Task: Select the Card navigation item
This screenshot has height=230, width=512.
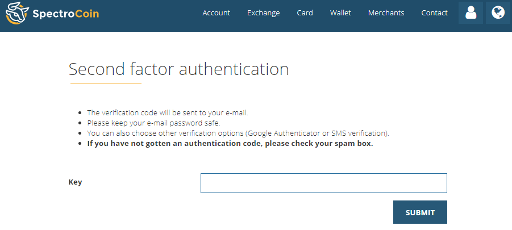Action: point(305,12)
